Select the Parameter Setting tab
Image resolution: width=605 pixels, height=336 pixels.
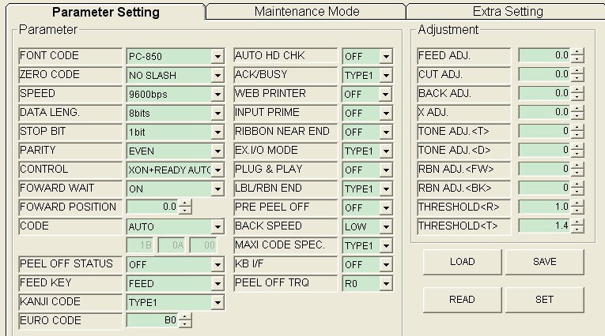(x=105, y=12)
